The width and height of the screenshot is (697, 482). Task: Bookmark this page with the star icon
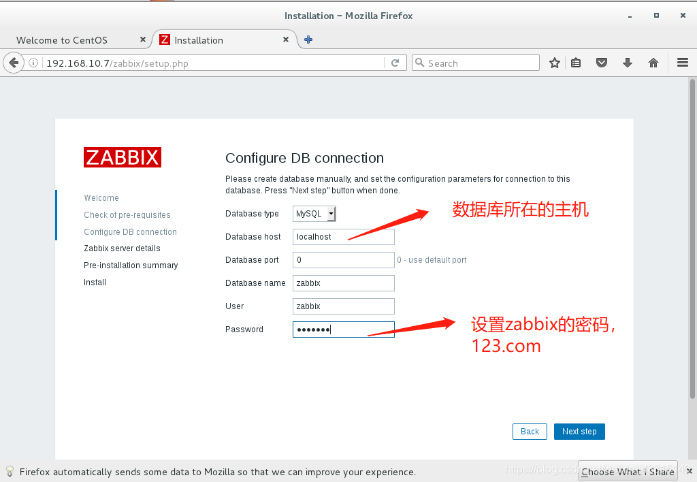554,62
